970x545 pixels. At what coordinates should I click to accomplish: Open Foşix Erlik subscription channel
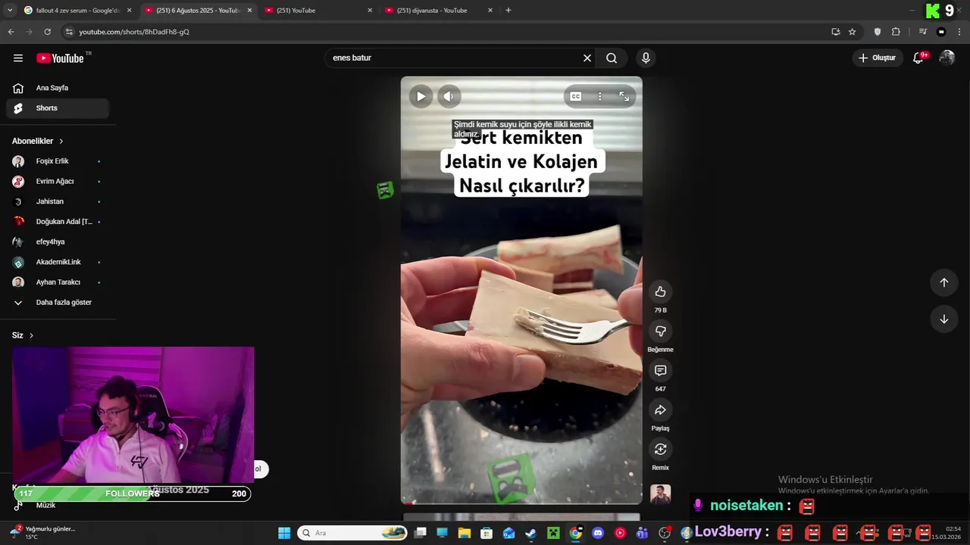(x=58, y=161)
